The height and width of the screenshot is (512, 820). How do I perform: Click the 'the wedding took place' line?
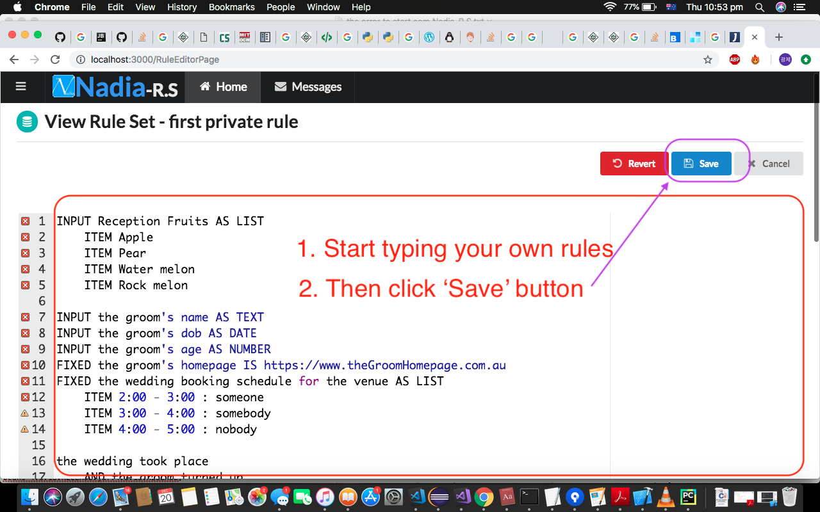click(x=133, y=461)
